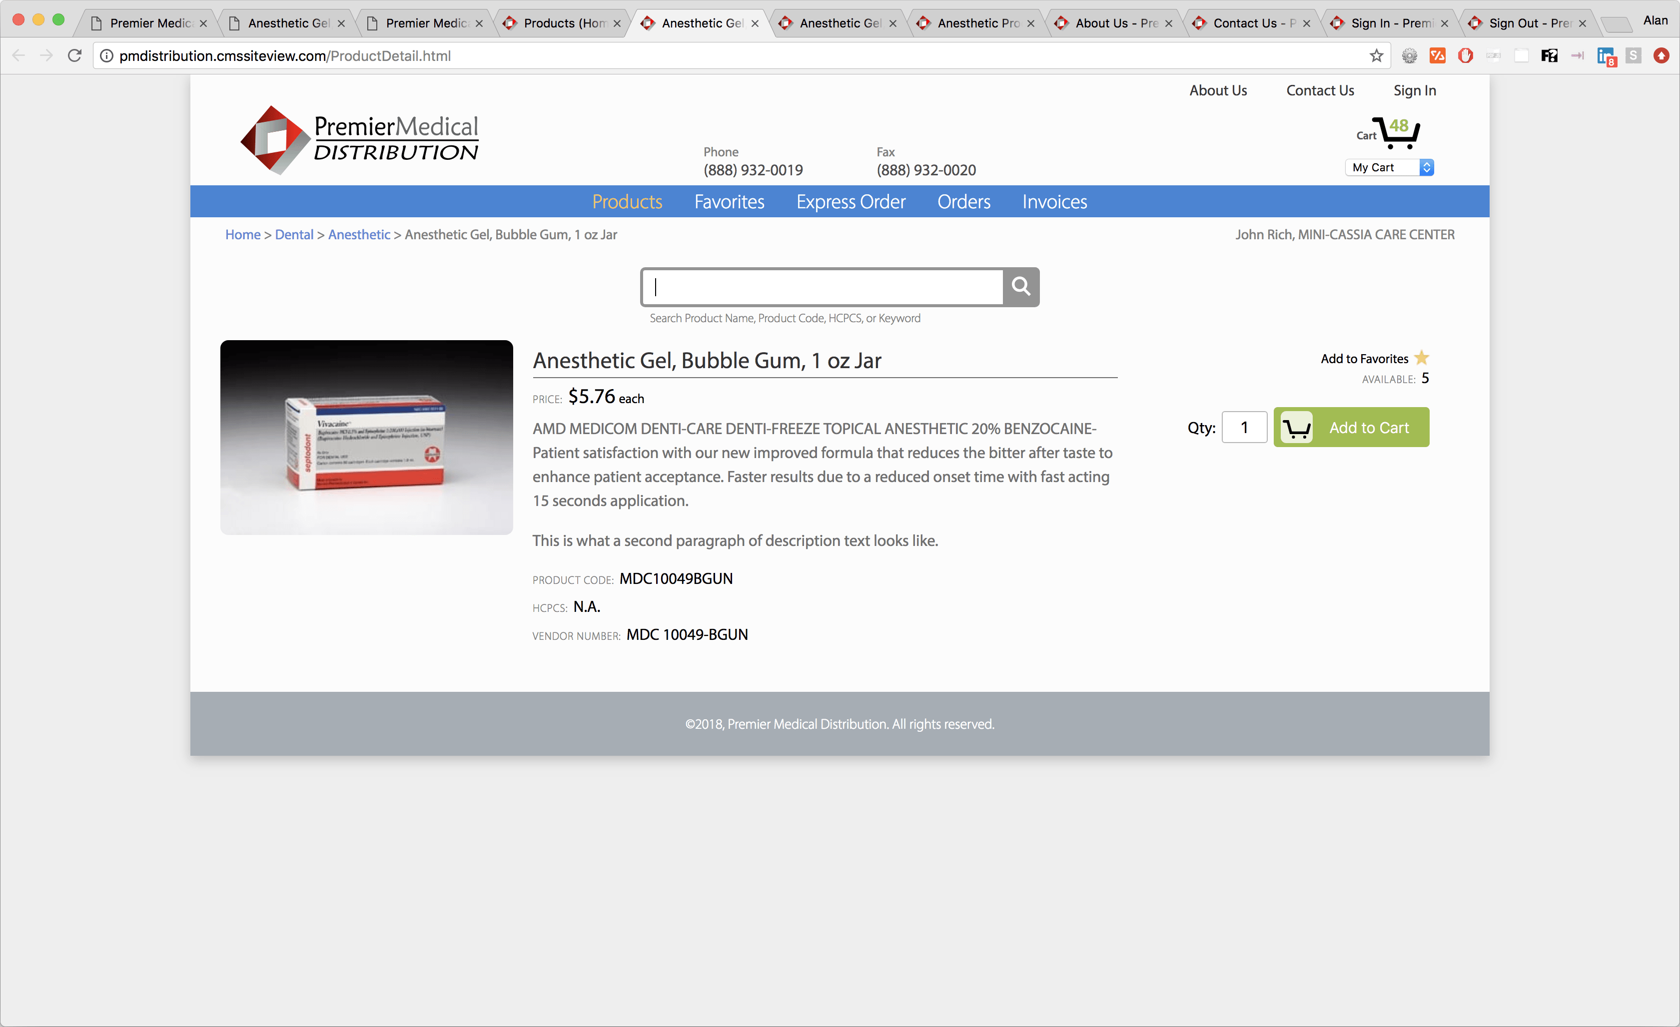Click the Sign In link at top
The height and width of the screenshot is (1027, 1680).
tap(1414, 90)
